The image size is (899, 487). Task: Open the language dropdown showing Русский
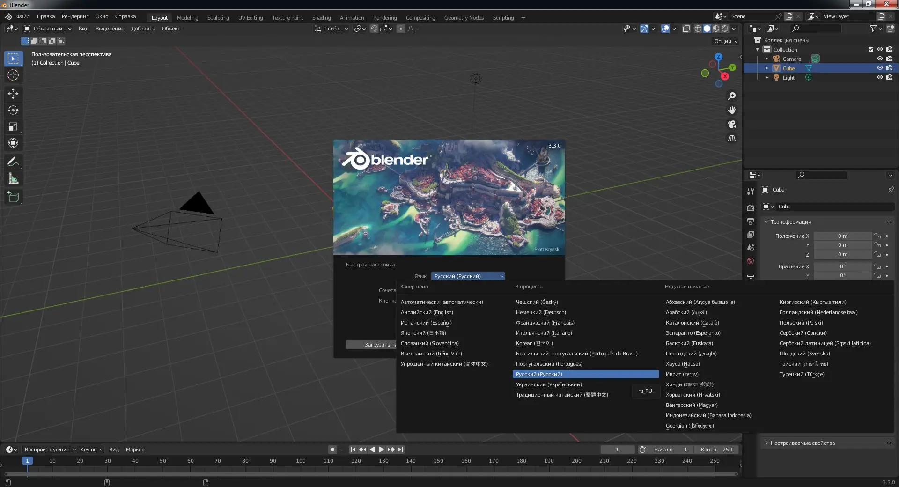467,276
